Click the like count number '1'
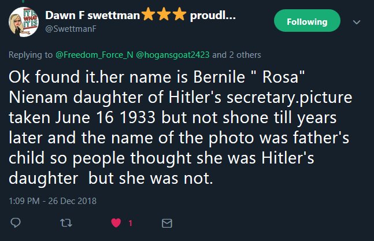374x241 pixels. click(x=131, y=223)
